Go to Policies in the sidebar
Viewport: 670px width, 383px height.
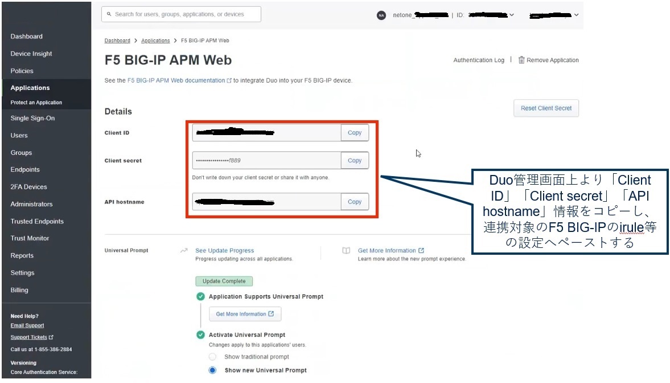[x=22, y=71]
